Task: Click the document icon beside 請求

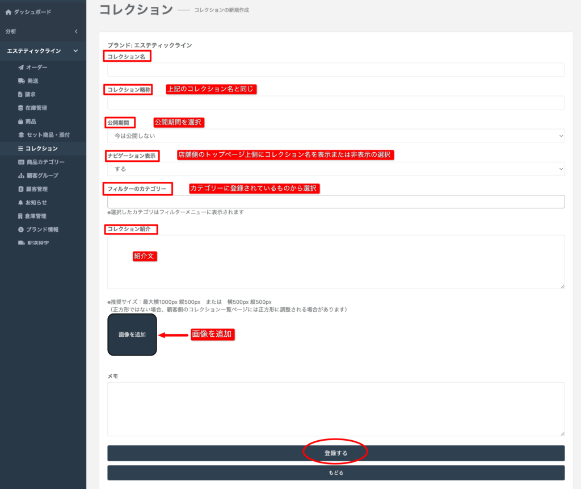Action: click(21, 94)
